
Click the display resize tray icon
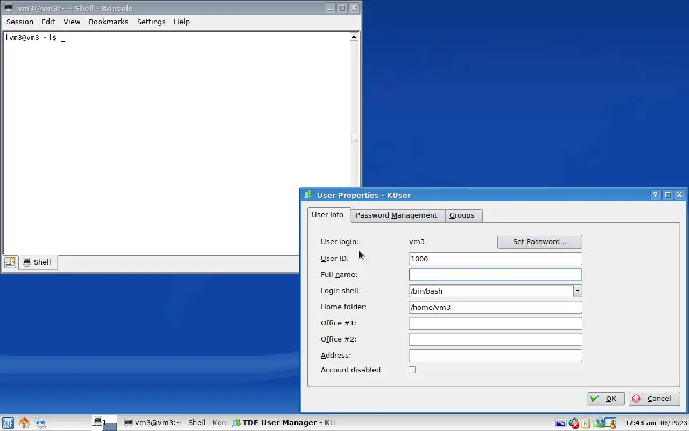pos(560,423)
